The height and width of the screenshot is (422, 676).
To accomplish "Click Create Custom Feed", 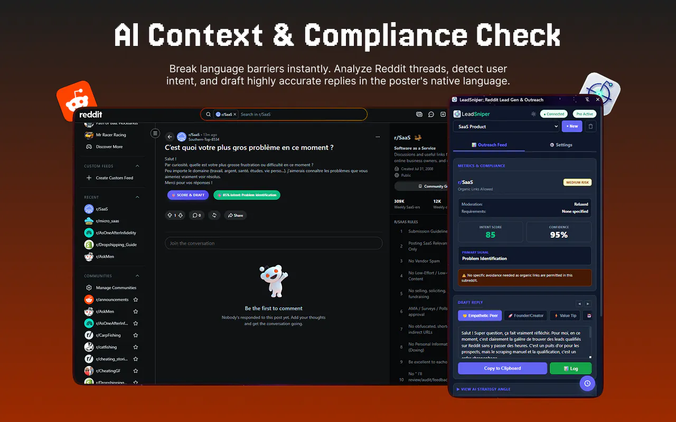I will tap(111, 178).
